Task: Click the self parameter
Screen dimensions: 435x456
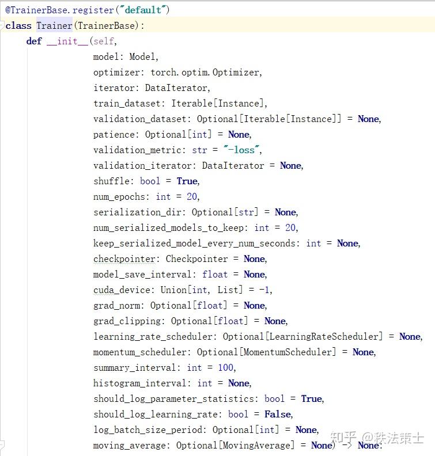Action: 103,41
